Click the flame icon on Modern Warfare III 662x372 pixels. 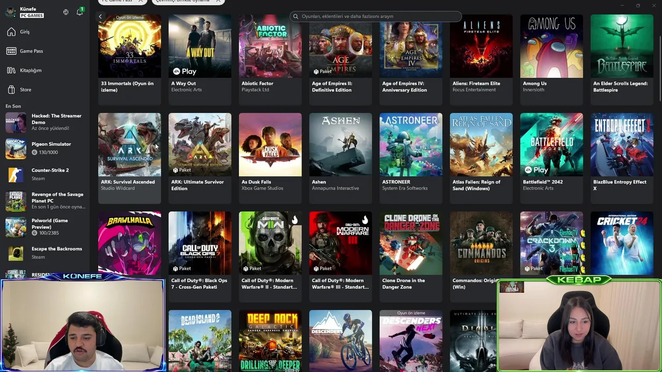(x=365, y=221)
